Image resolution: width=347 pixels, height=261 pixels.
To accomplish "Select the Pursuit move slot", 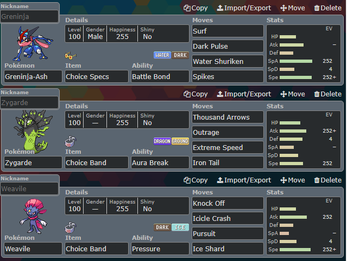I will (x=228, y=233).
